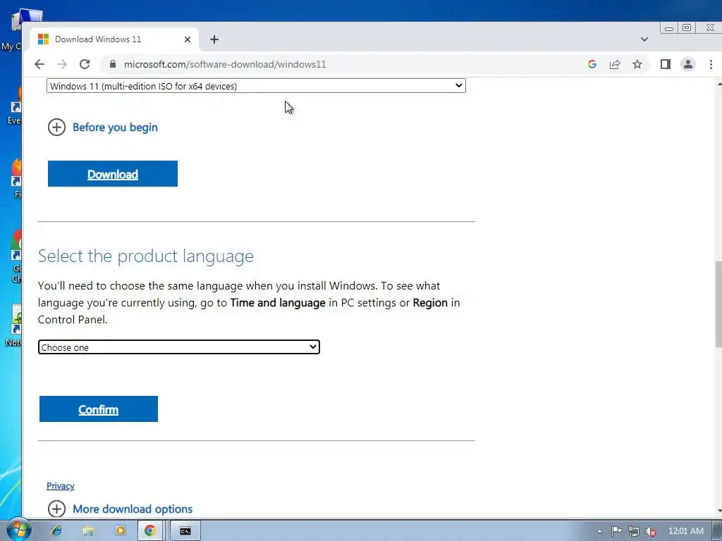Open a new tab with the plus button
Screen dimensions: 722x541
pos(214,39)
